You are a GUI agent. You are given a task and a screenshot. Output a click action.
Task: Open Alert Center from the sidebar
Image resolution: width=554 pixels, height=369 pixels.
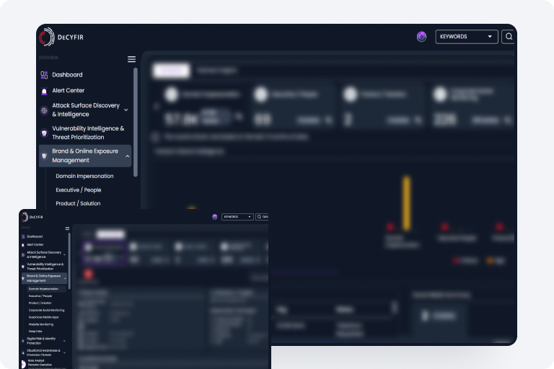[68, 91]
